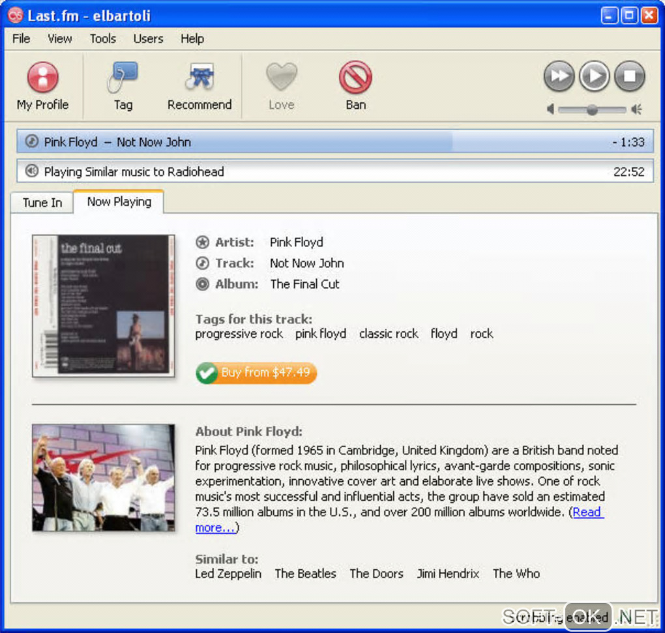Click the station bar Playing Similar music to Radiohead

point(335,171)
